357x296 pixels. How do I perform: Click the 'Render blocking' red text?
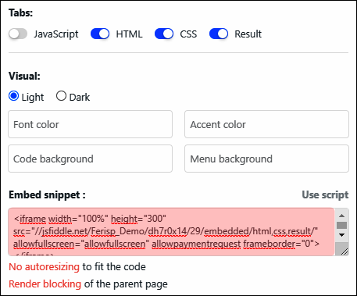click(45, 284)
